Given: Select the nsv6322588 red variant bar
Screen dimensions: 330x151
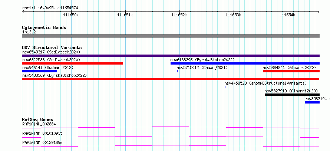Looking at the screenshot, I should point(72,63).
